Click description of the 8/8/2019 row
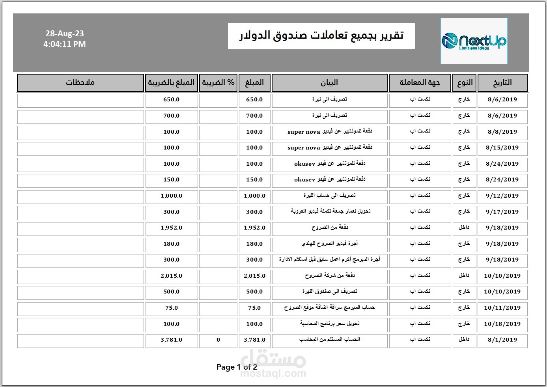547x387 pixels. click(x=329, y=132)
